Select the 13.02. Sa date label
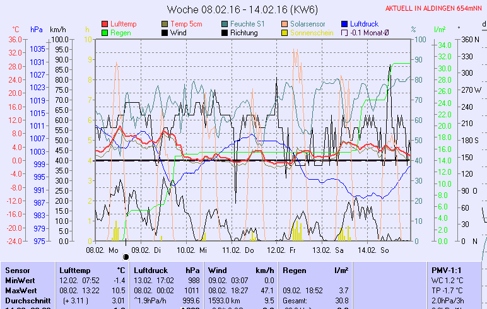487x309 pixels. pos(327,250)
